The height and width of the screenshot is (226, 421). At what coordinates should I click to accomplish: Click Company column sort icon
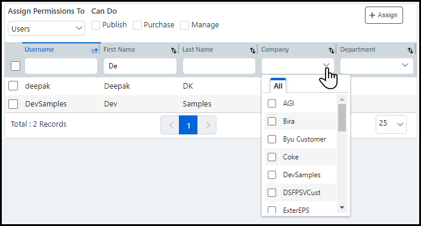pos(331,50)
